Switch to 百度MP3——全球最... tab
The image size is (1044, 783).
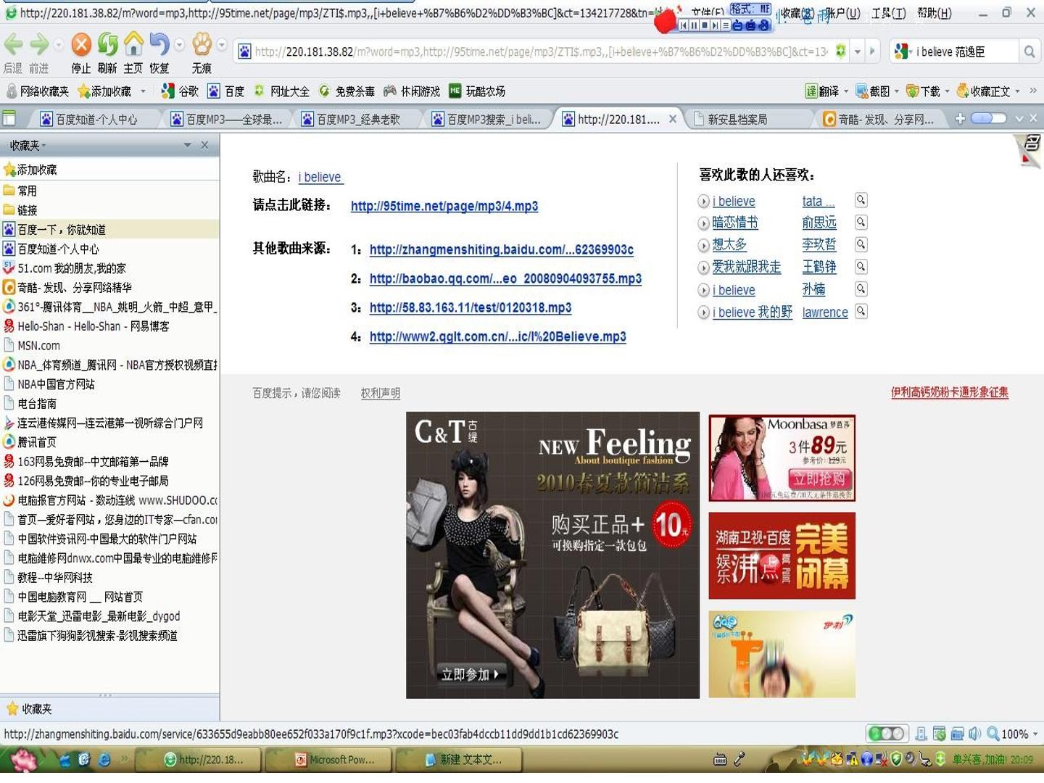pos(226,119)
